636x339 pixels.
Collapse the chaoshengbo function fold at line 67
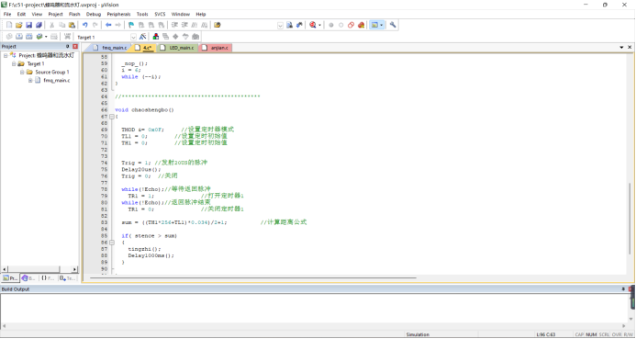[x=112, y=117]
